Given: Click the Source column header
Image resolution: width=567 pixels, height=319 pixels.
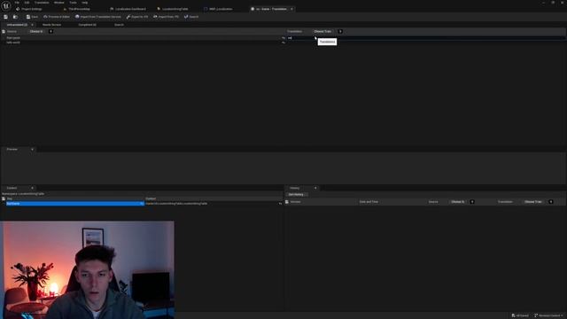Looking at the screenshot, I should 12,32.
